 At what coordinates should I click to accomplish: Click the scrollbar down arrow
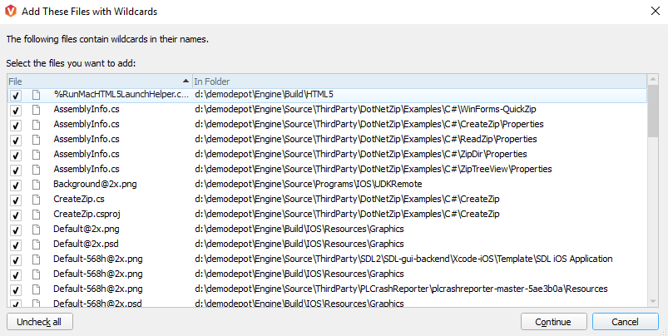[653, 302]
